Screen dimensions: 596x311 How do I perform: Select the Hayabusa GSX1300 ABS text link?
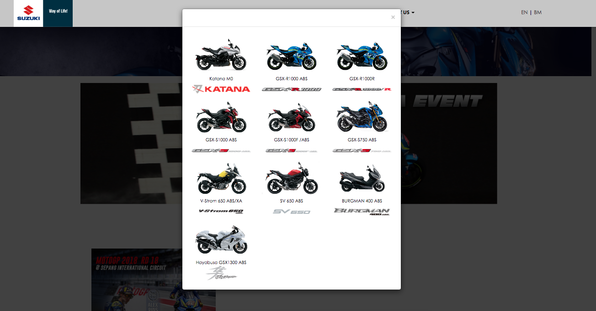221,263
